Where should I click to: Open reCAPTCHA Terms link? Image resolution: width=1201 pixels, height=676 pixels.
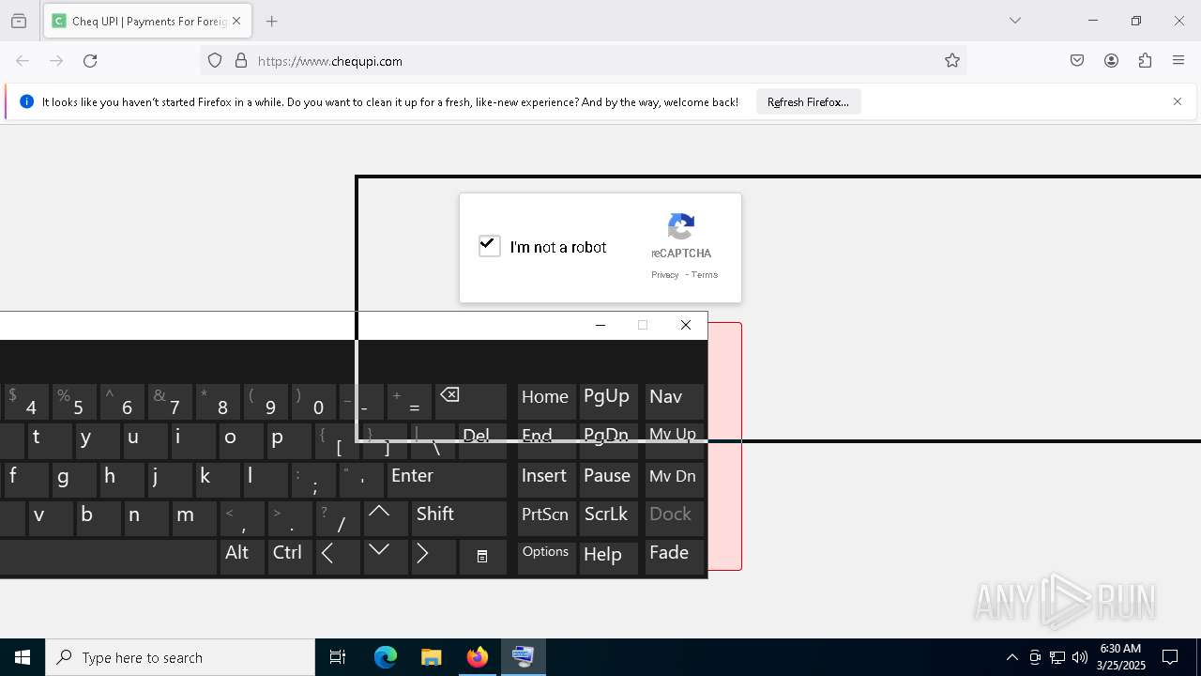pyautogui.click(x=705, y=275)
